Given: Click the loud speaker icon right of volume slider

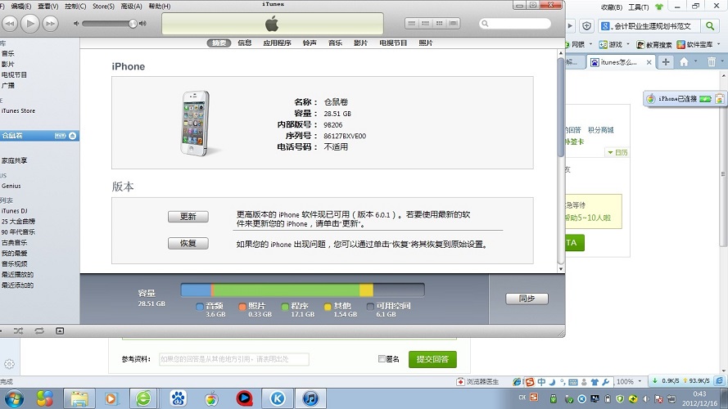Looking at the screenshot, I should 143,23.
